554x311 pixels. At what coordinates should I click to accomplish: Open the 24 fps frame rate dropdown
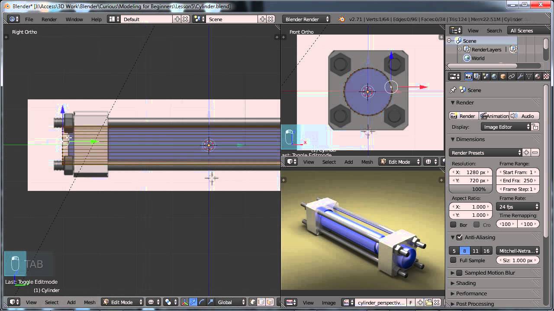(518, 206)
